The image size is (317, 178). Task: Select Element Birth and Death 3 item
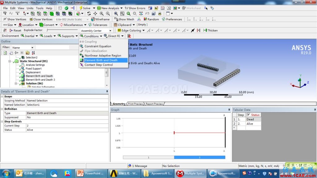point(40,80)
